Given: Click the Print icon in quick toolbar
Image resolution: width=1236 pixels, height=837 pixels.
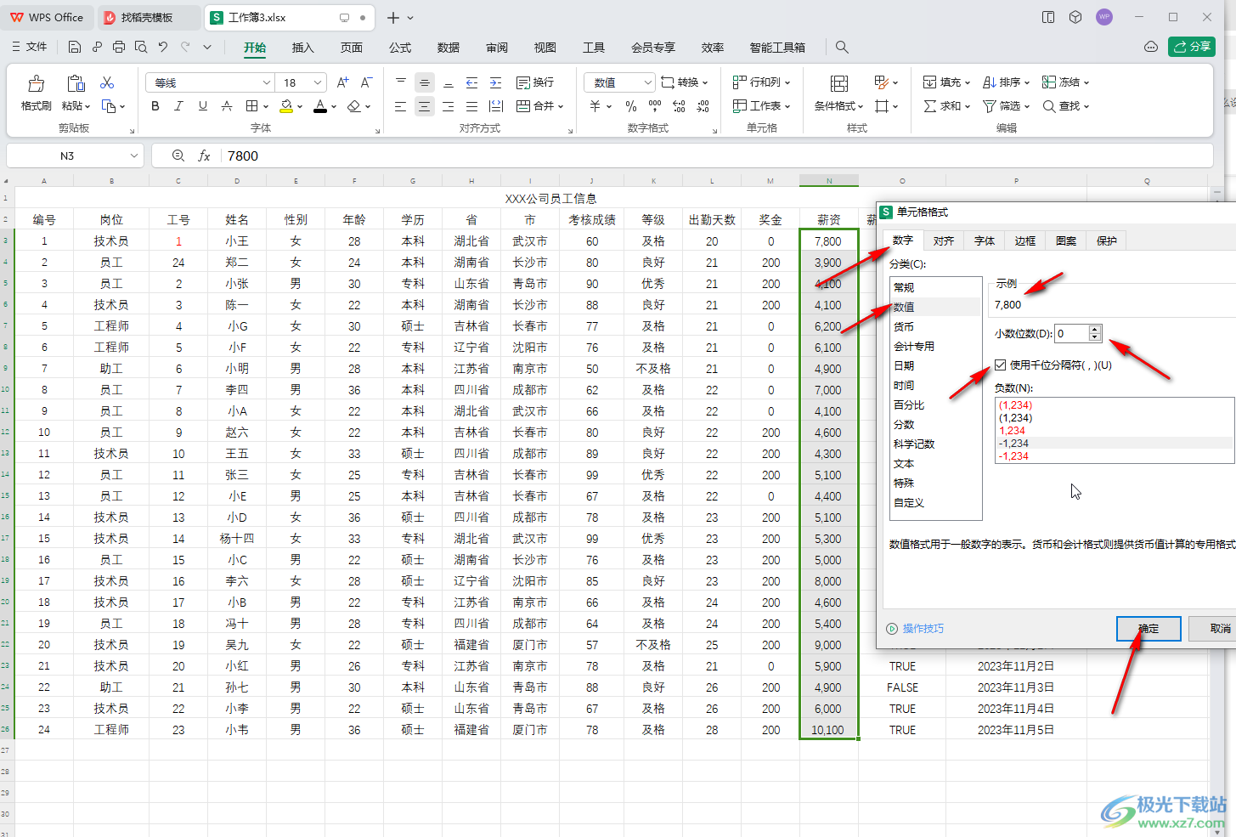Looking at the screenshot, I should [x=119, y=47].
